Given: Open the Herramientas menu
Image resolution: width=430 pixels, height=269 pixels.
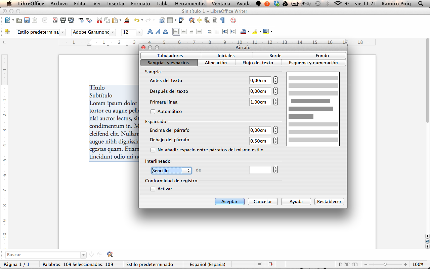Looking at the screenshot, I should click(190, 4).
